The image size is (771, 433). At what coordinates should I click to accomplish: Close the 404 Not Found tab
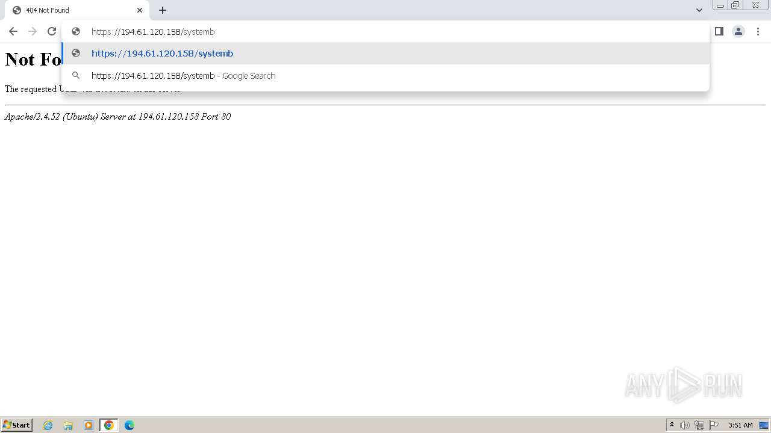pyautogui.click(x=140, y=10)
